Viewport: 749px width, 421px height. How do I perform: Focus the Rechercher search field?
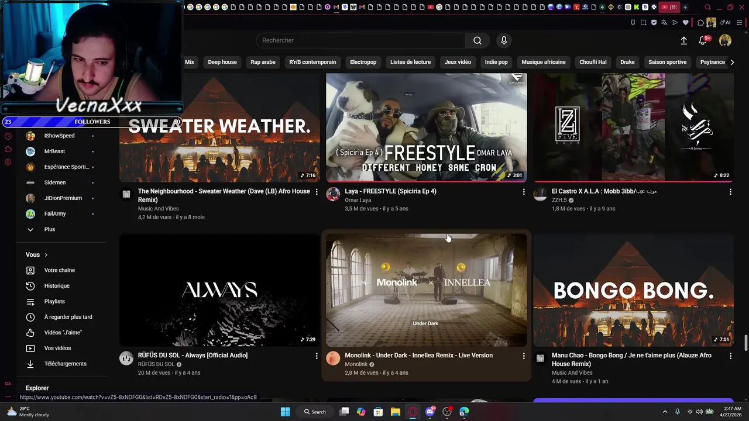pyautogui.click(x=360, y=40)
